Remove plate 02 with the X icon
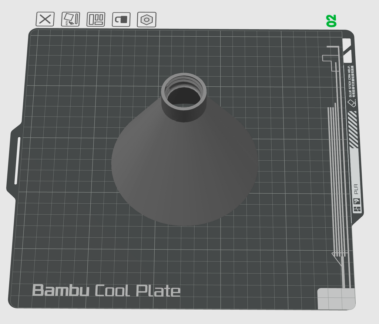This screenshot has height=324, width=379. click(x=45, y=19)
